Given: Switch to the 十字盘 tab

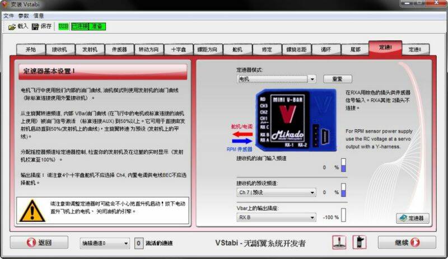Looking at the screenshot, I should [x=179, y=49].
